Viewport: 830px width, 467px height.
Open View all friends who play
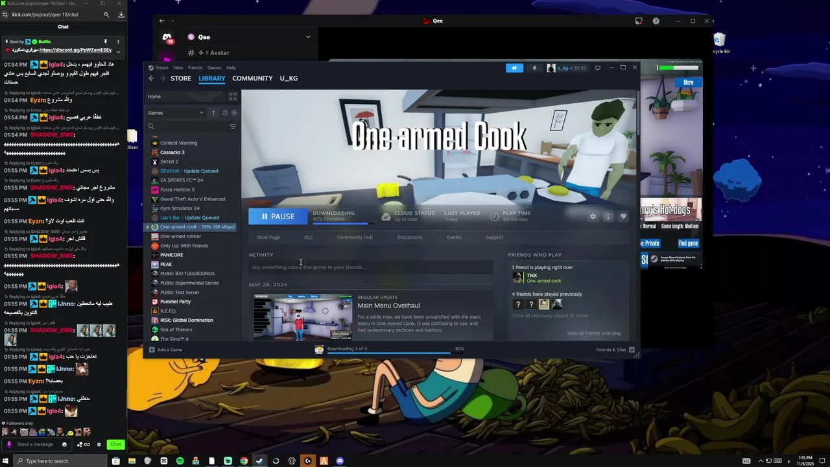pyautogui.click(x=594, y=333)
